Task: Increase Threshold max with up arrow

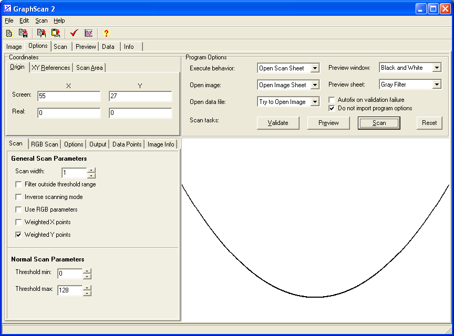Action: (87, 287)
